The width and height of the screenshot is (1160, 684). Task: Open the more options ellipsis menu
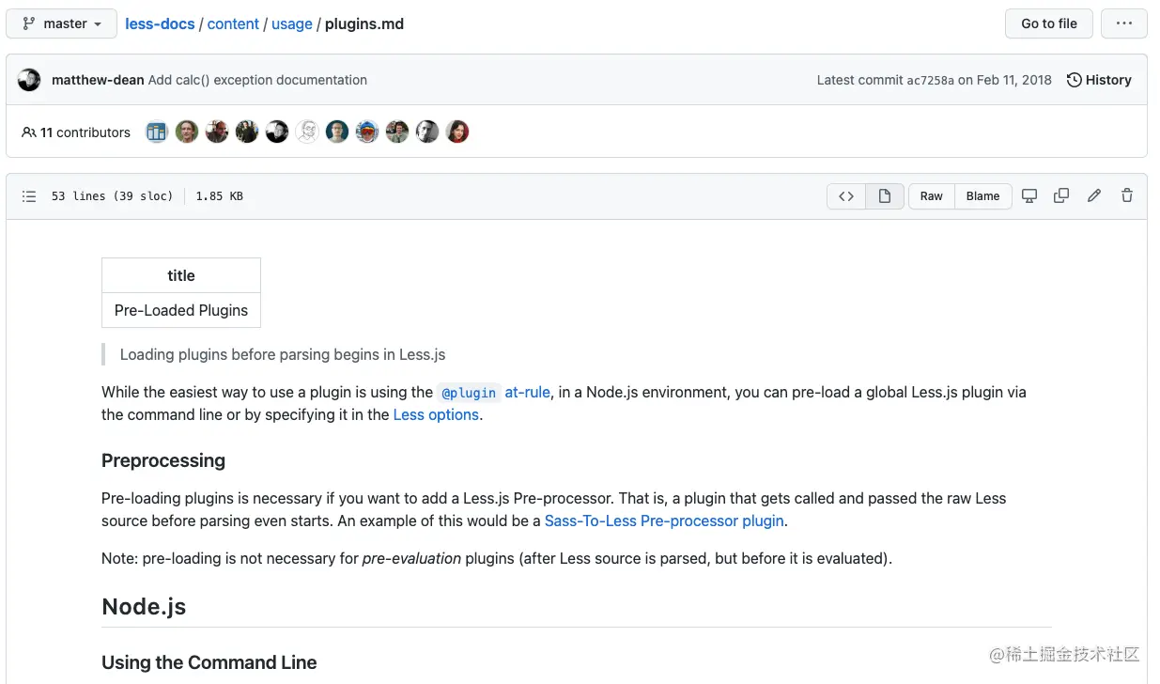pos(1124,23)
